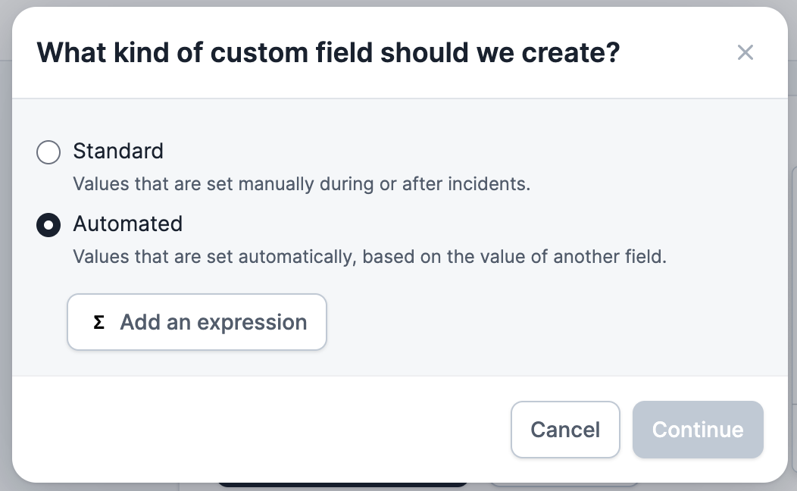This screenshot has height=491, width=797.
Task: Click the word "Cancel" in the footer
Action: click(565, 430)
